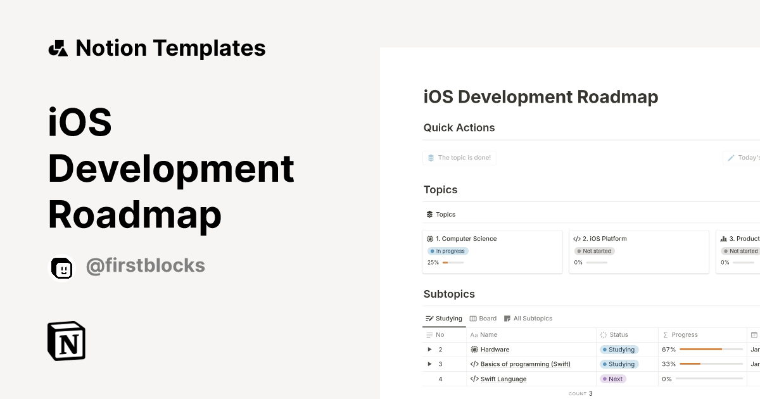Image resolution: width=760 pixels, height=399 pixels.
Task: Expand the Hardware subtopic row
Action: [430, 349]
